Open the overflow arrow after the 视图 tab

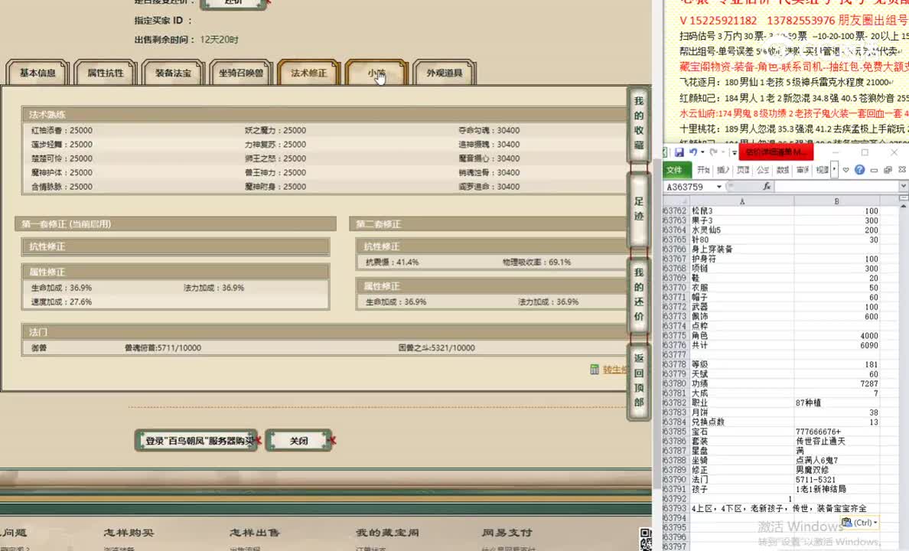[x=834, y=170]
